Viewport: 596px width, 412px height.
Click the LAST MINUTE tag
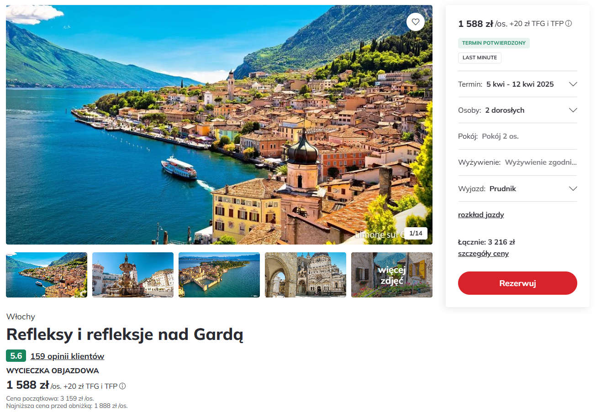click(480, 58)
